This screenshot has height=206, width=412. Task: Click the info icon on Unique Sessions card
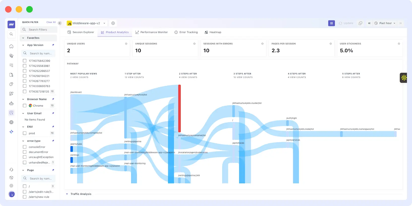(x=194, y=44)
